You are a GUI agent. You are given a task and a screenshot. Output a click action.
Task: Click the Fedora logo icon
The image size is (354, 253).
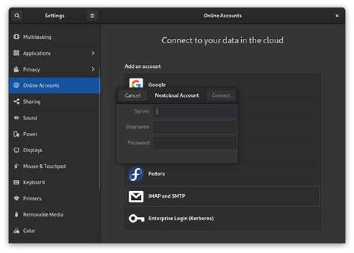pyautogui.click(x=136, y=174)
